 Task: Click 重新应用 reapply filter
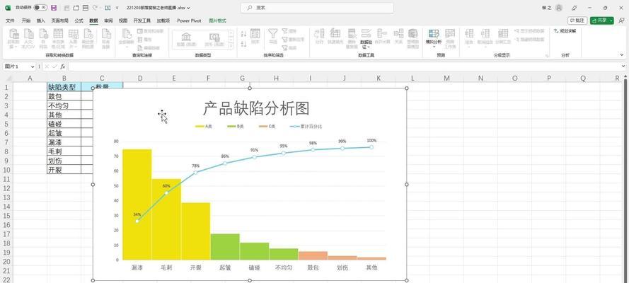(x=293, y=40)
